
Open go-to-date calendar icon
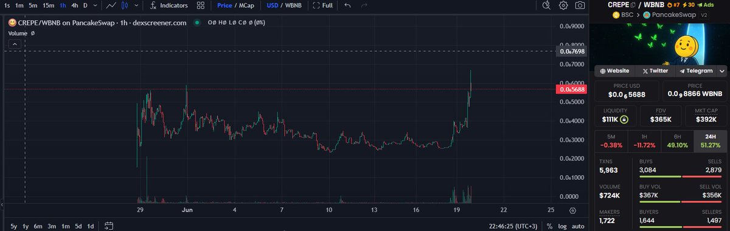point(109,226)
